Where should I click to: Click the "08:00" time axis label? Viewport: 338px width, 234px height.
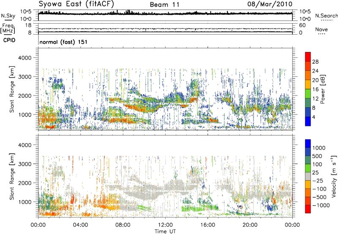tap(123, 225)
